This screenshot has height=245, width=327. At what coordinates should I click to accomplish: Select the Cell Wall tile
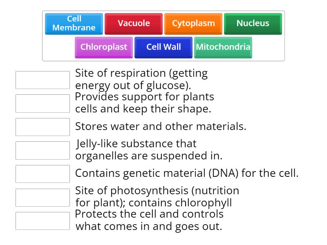[x=163, y=47]
